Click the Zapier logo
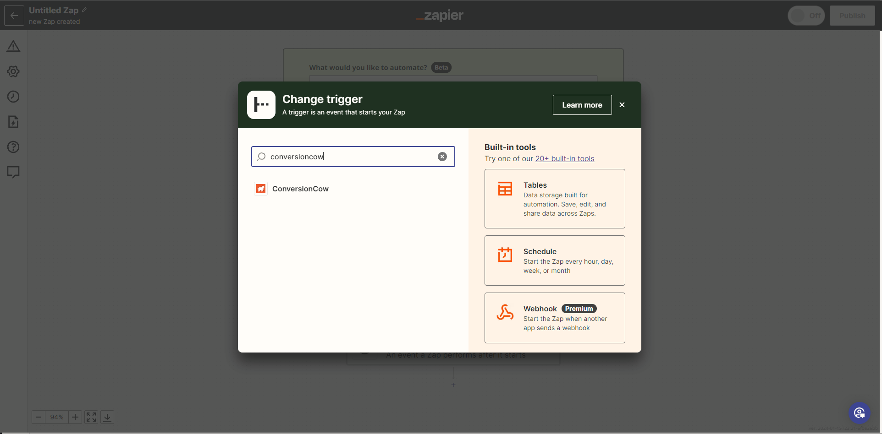Screen dimensions: 882x434 click(x=440, y=16)
